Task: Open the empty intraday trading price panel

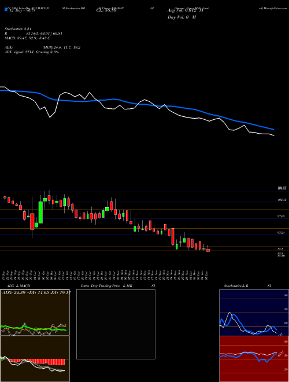Action: click(116, 324)
